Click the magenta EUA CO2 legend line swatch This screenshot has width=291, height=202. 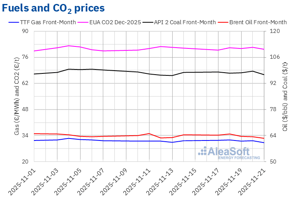pos(83,22)
